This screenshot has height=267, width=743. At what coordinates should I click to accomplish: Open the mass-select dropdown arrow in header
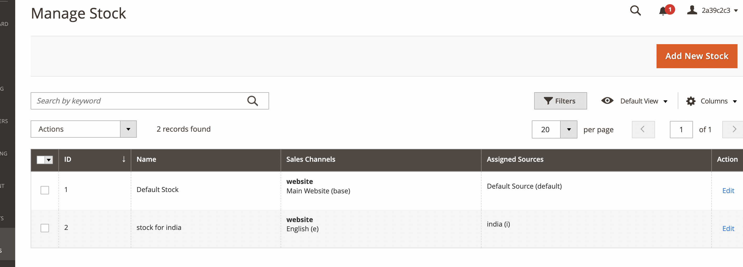coord(49,160)
